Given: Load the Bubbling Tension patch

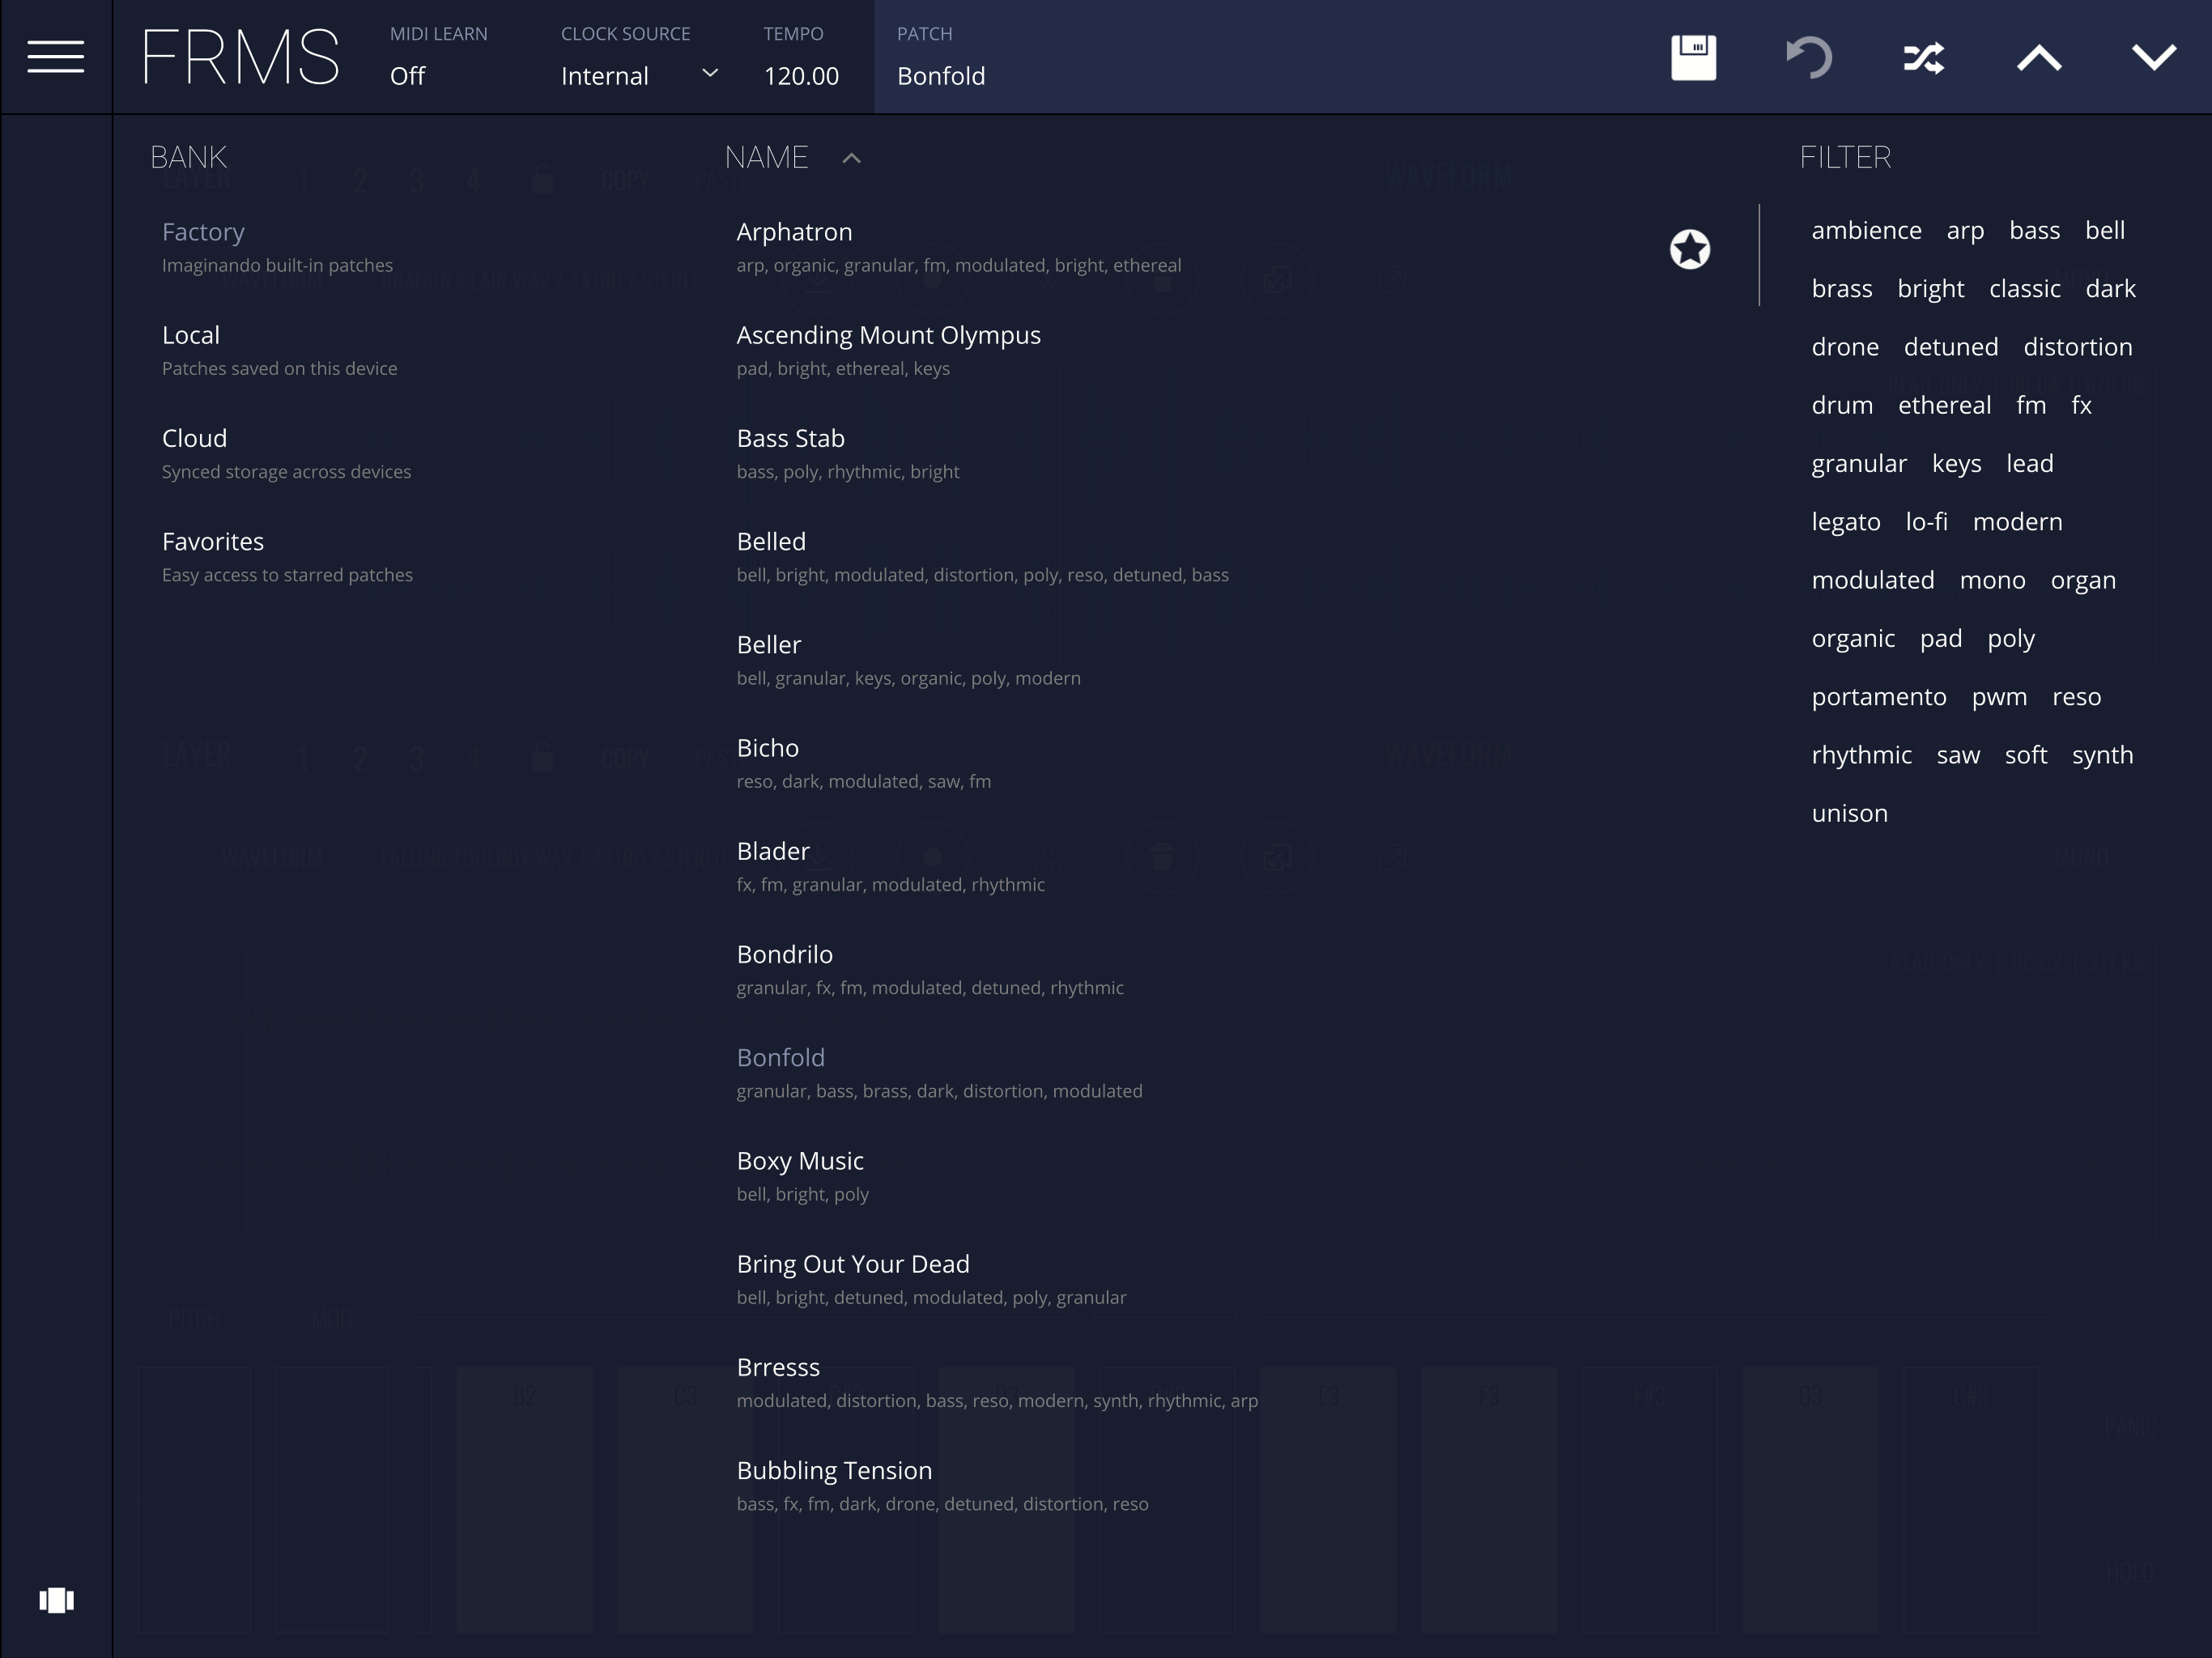Looking at the screenshot, I should coord(834,1471).
